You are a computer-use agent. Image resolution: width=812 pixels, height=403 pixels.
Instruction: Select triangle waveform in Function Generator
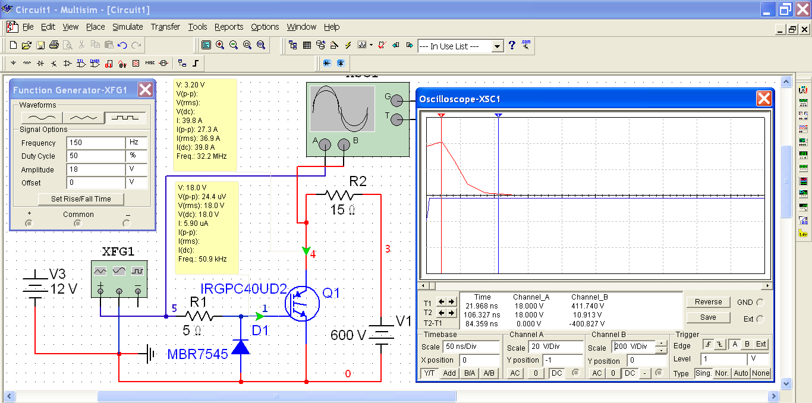coord(83,118)
